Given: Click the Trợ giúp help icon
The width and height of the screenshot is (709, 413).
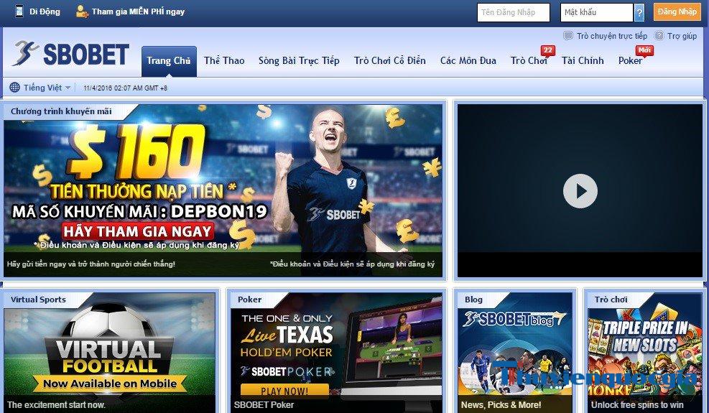Looking at the screenshot, I should pos(659,36).
